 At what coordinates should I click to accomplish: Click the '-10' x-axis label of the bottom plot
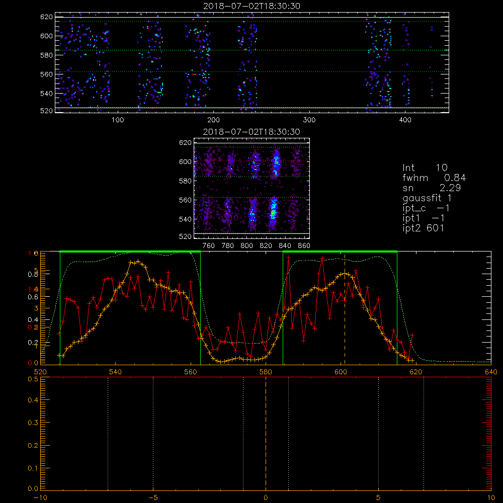click(40, 498)
